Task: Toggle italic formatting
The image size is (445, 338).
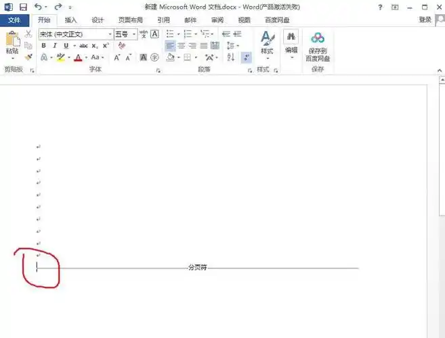Action: tap(55, 45)
